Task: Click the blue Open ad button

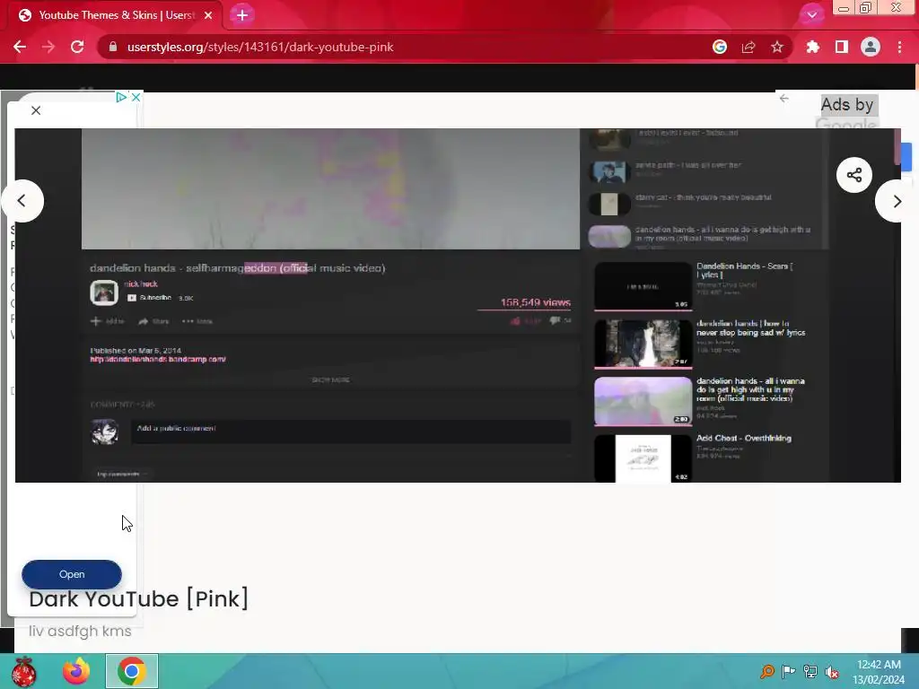Action: point(72,574)
